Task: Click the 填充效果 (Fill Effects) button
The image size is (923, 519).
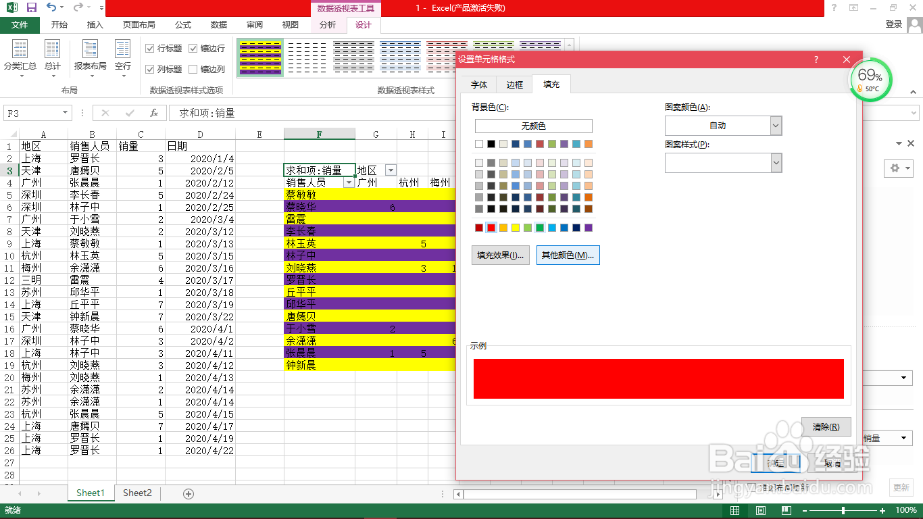Action: coord(500,255)
